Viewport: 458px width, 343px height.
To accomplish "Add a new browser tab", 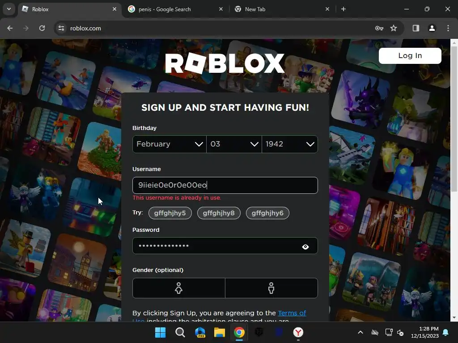I will click(x=343, y=9).
